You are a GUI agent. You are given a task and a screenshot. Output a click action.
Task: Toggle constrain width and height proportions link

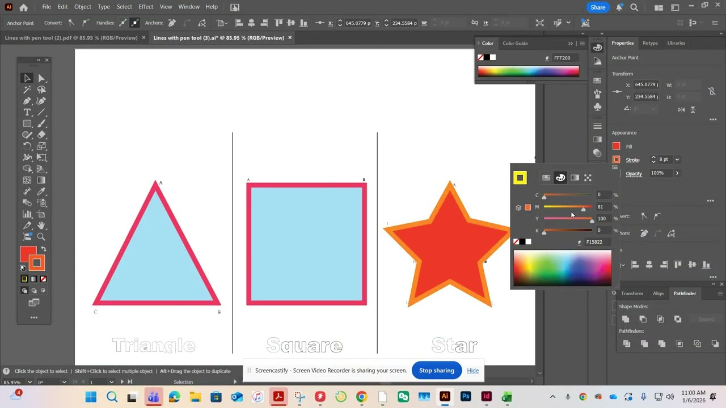(x=712, y=91)
